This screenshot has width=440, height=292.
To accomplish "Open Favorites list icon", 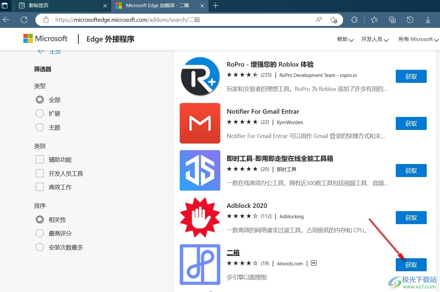I will point(374,20).
